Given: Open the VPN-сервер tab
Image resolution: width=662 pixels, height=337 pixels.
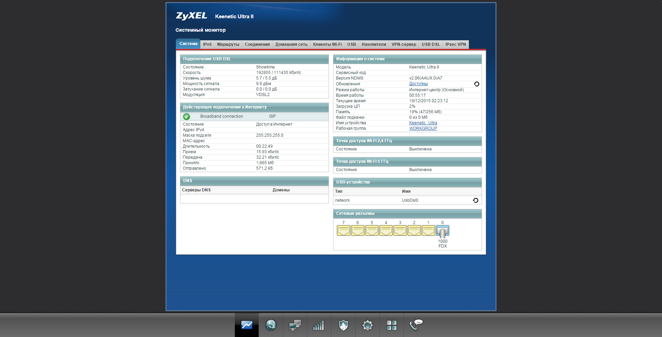Looking at the screenshot, I should pyautogui.click(x=404, y=44).
